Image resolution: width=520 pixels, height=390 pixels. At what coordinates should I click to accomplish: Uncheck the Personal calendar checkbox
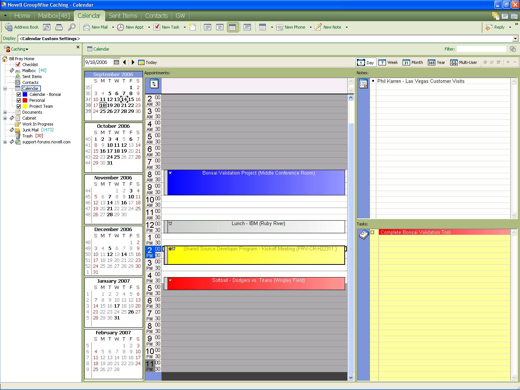click(19, 100)
